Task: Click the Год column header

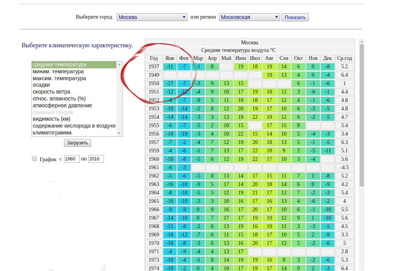Action: click(154, 58)
